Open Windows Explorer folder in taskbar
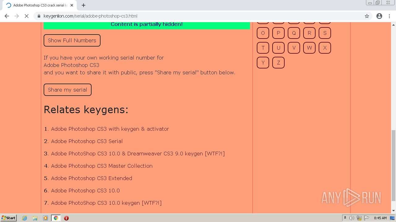The width and height of the screenshot is (396, 222). (x=35, y=218)
